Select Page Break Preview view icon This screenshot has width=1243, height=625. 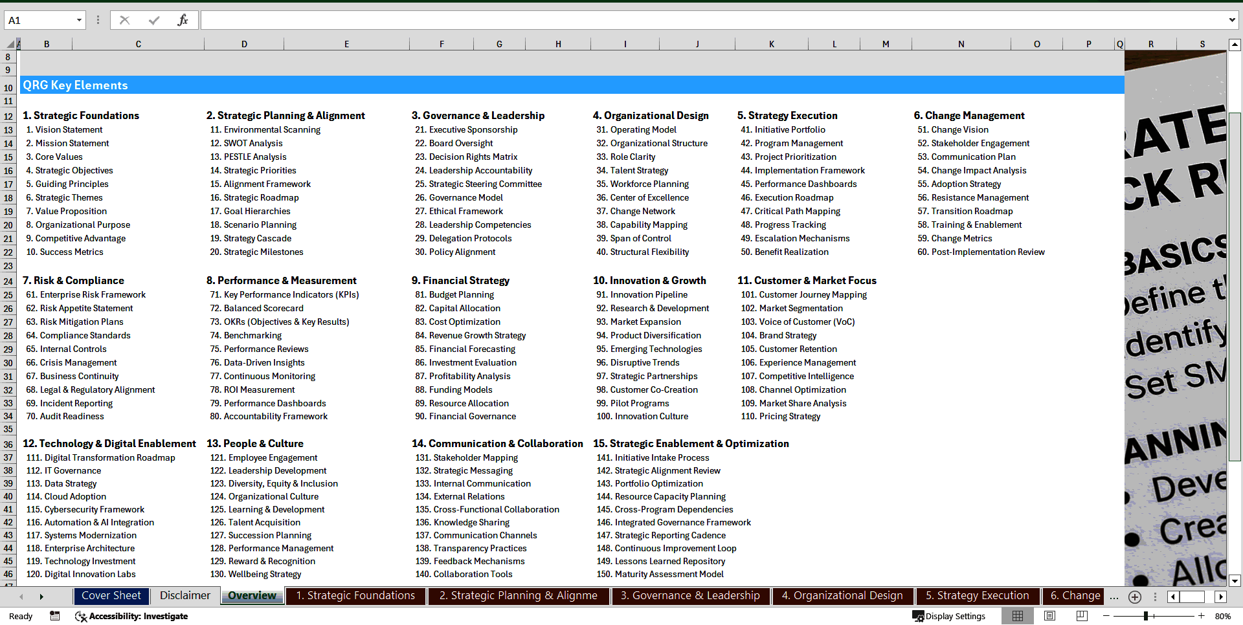pyautogui.click(x=1082, y=616)
